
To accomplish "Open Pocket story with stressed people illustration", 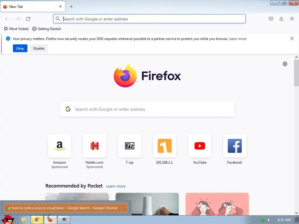I will pyautogui.click(x=217, y=204).
